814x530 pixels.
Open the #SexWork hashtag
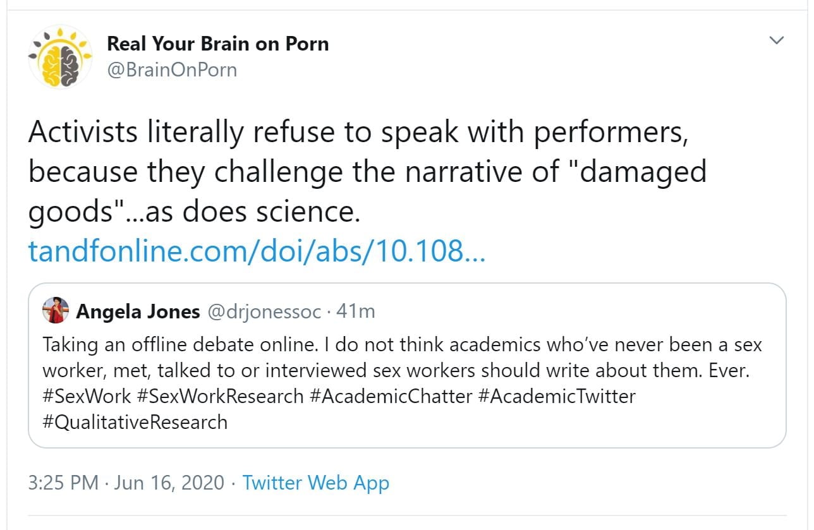pos(87,396)
